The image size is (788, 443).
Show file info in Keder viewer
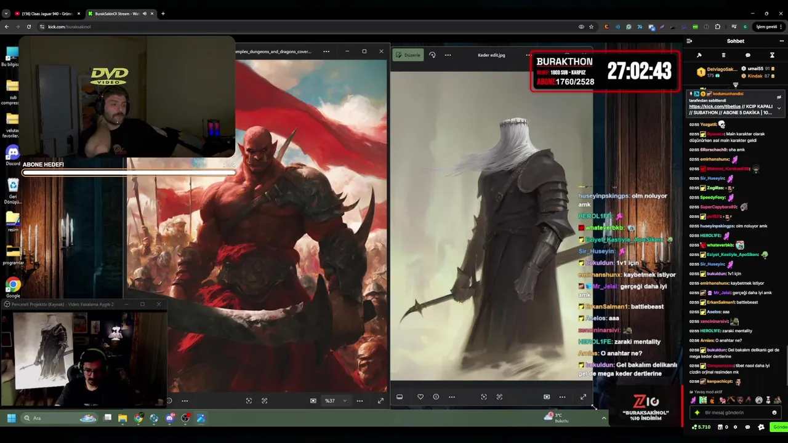[436, 397]
